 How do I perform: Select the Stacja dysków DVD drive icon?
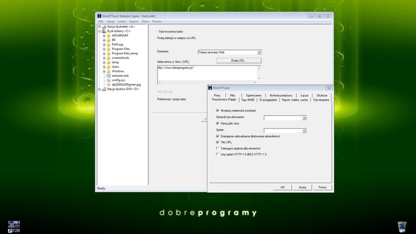point(104,89)
